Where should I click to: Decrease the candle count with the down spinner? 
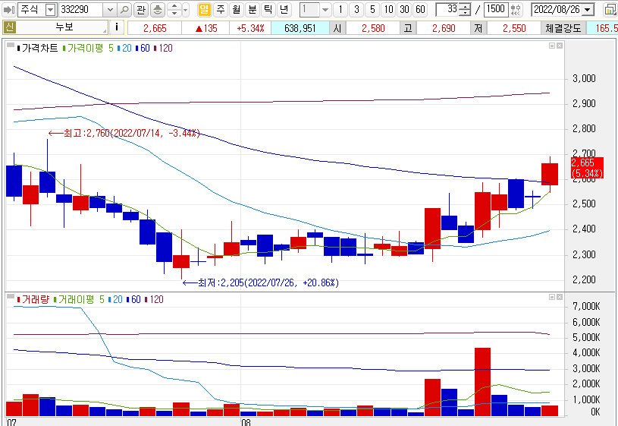coord(466,13)
